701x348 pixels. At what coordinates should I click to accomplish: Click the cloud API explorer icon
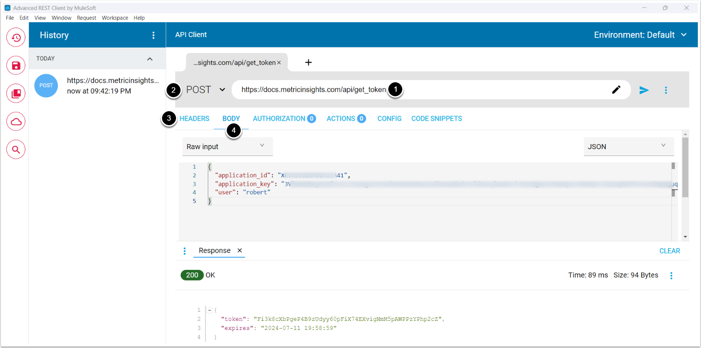coord(16,122)
